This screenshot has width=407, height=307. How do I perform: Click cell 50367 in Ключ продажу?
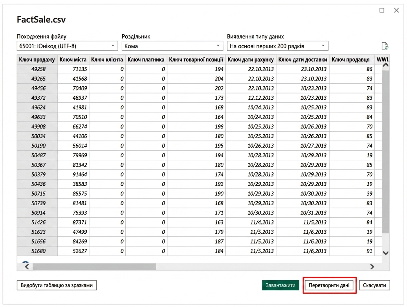[x=37, y=165]
